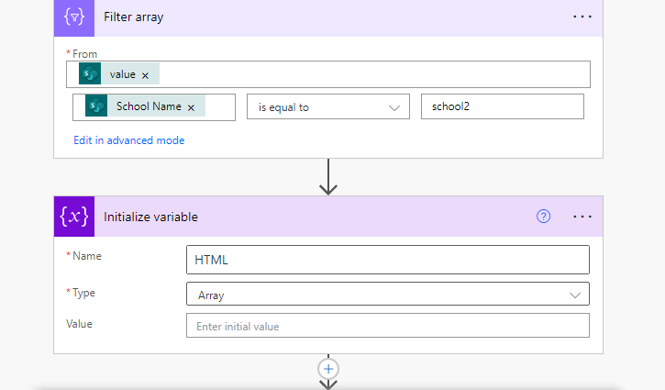Image resolution: width=665 pixels, height=390 pixels.
Task: Click the From array input field
Action: (328, 74)
